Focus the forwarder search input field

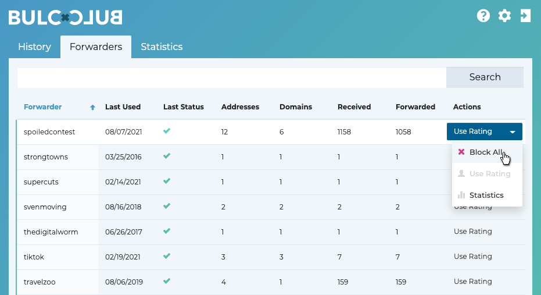[x=232, y=77]
